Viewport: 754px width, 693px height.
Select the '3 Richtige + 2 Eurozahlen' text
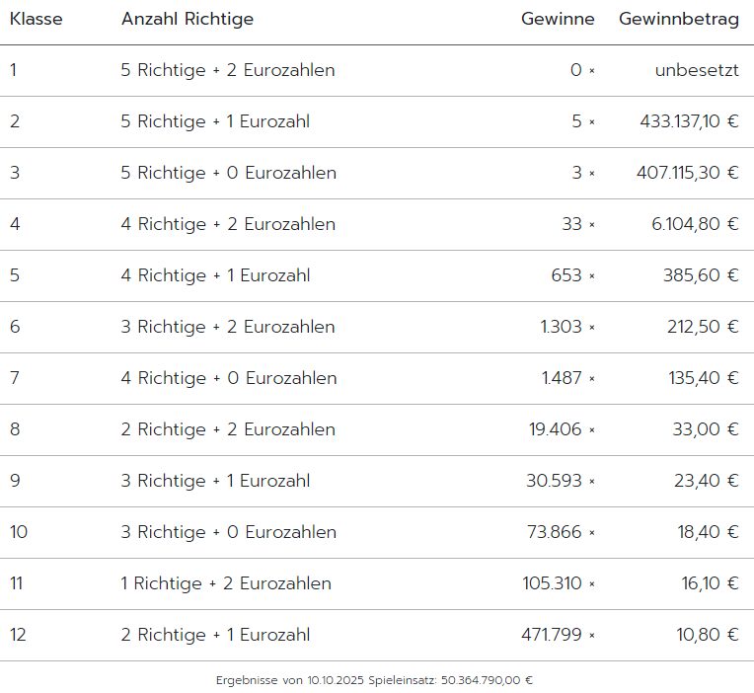[x=228, y=327]
